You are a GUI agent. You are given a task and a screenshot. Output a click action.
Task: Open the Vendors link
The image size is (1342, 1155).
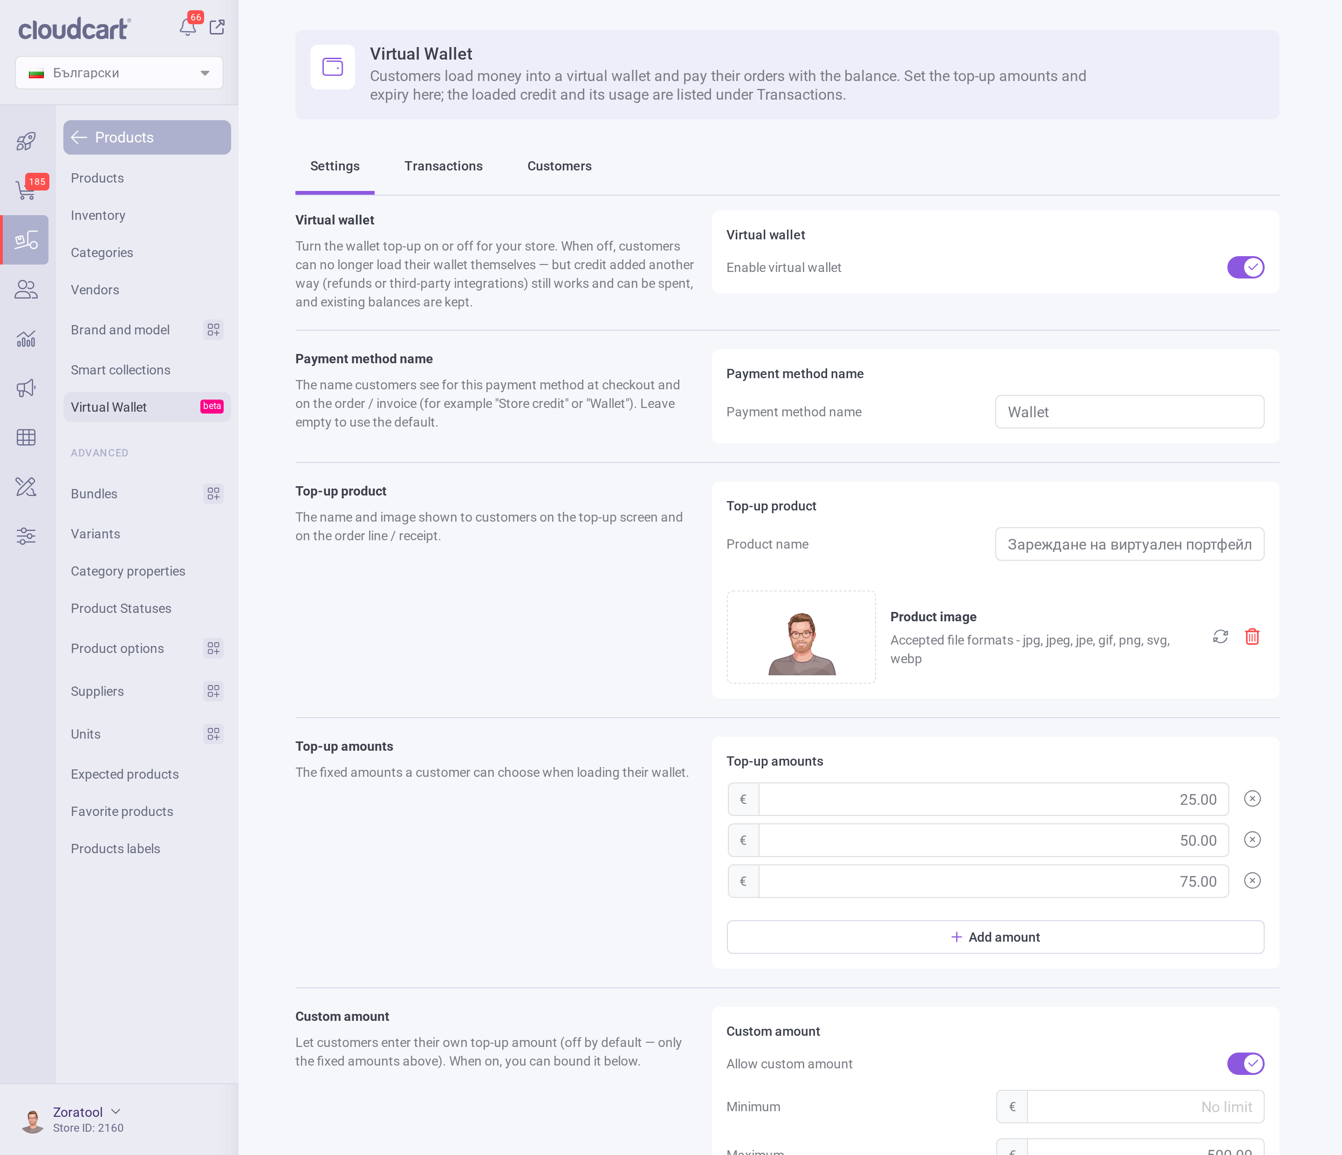tap(95, 289)
